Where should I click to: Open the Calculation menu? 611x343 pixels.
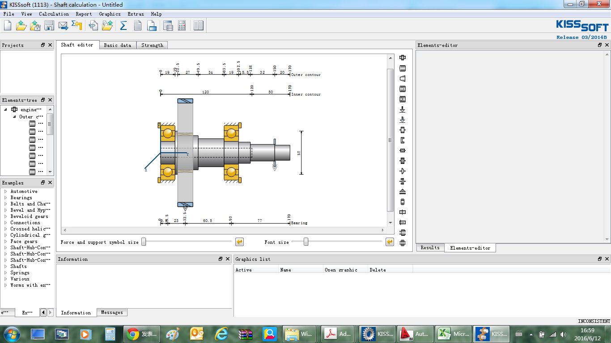tap(54, 14)
